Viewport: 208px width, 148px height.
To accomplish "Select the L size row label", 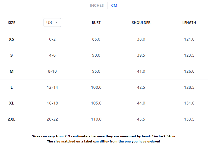I will tap(12, 87).
